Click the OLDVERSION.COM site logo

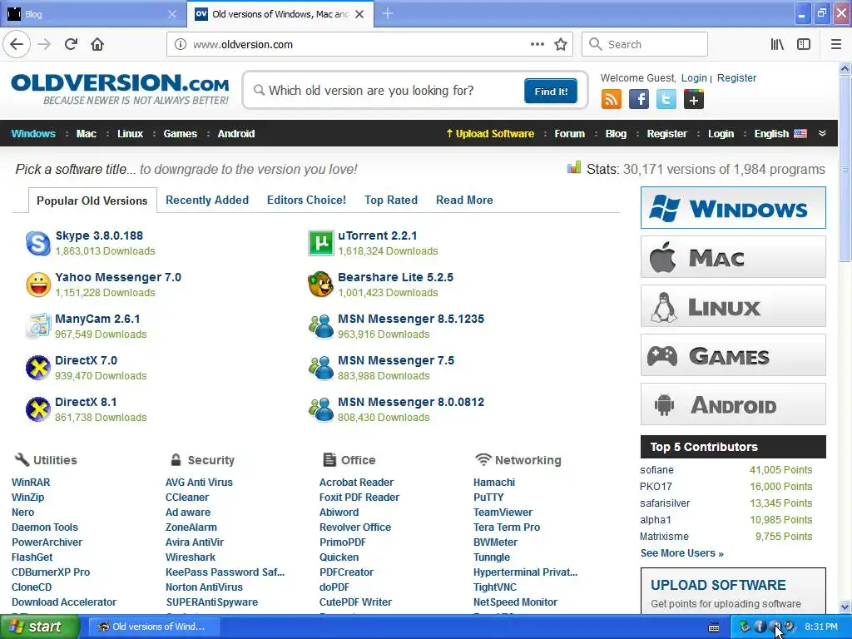[x=120, y=90]
